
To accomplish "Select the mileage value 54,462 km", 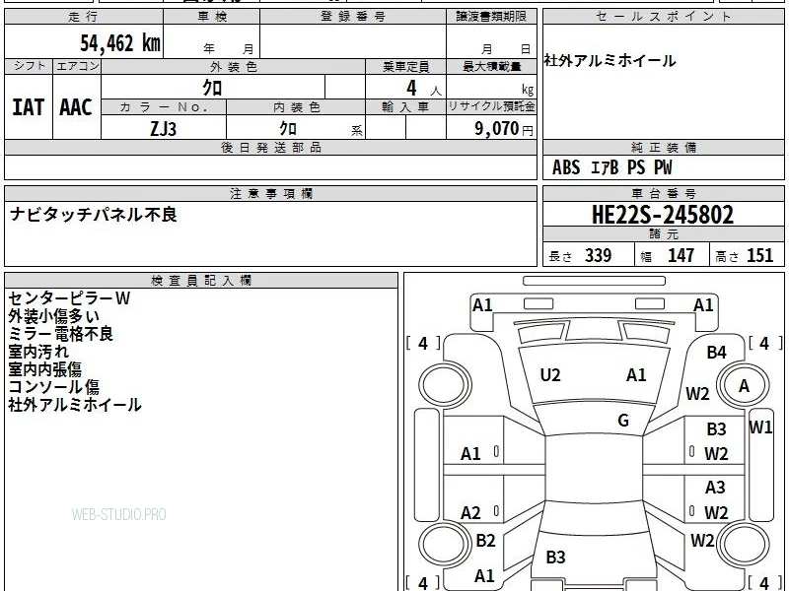I will [x=120, y=43].
